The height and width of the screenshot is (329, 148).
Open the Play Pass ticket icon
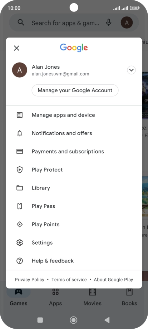[x=20, y=206]
